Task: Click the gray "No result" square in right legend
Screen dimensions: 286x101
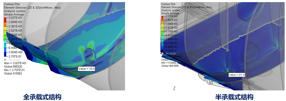Action: point(162,53)
